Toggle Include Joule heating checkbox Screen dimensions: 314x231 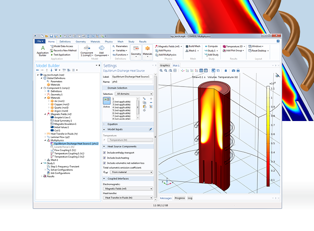point(104,157)
